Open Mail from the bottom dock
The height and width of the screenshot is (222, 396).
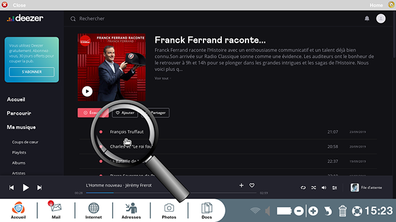(x=56, y=210)
